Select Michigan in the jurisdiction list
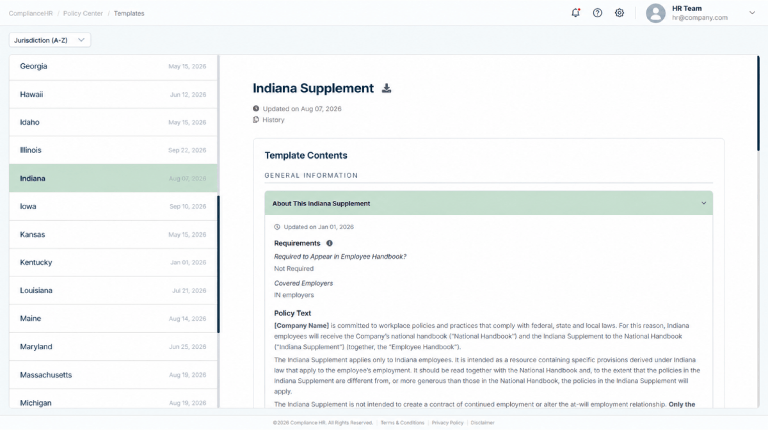768x430 pixels. (x=113, y=399)
